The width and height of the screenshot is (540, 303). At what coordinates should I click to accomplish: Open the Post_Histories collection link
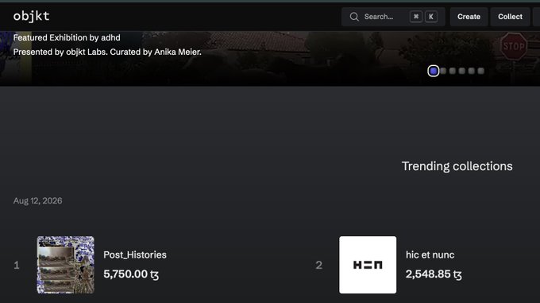[x=135, y=254]
